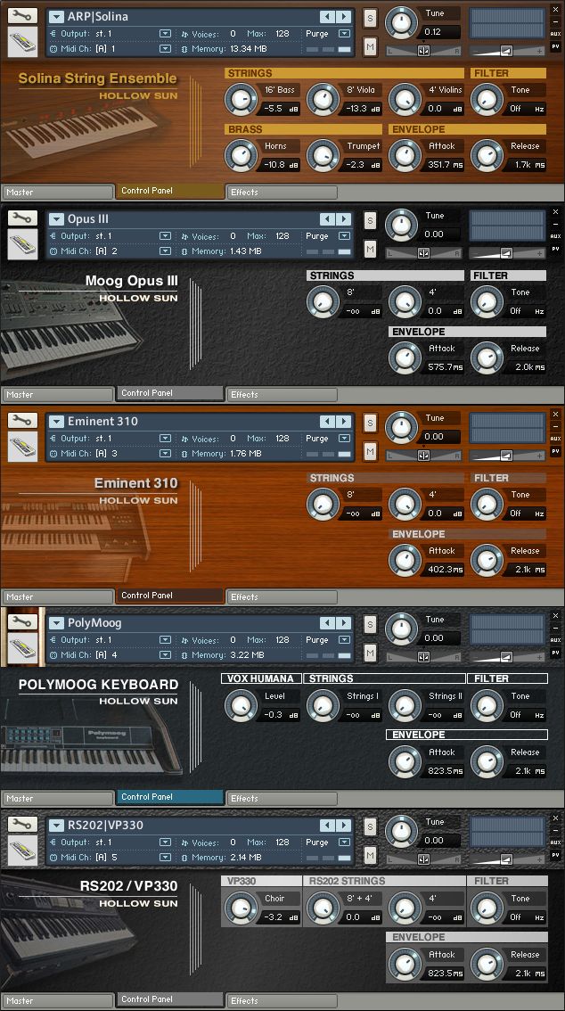Image resolution: width=565 pixels, height=1011 pixels.
Task: Click the Opus III Attack knob
Action: [405, 358]
